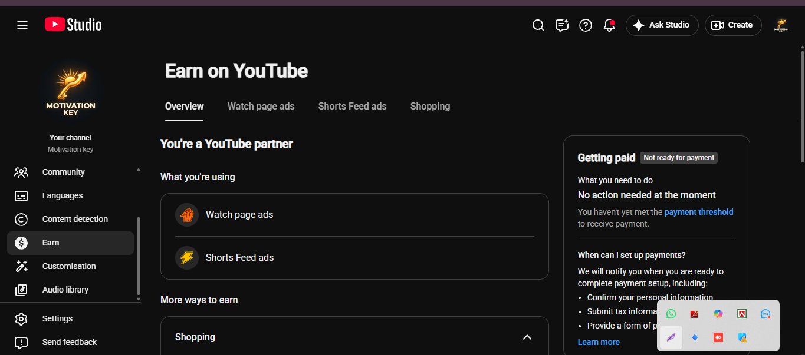Select the Overview tab
The height and width of the screenshot is (355, 805).
184,107
